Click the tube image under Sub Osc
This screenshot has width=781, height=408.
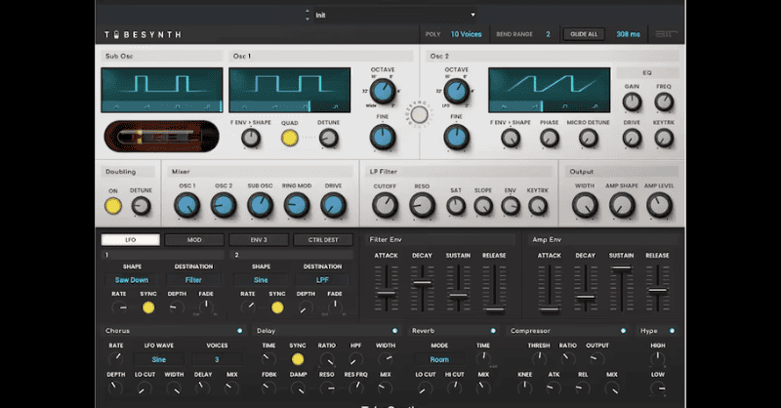coord(161,136)
